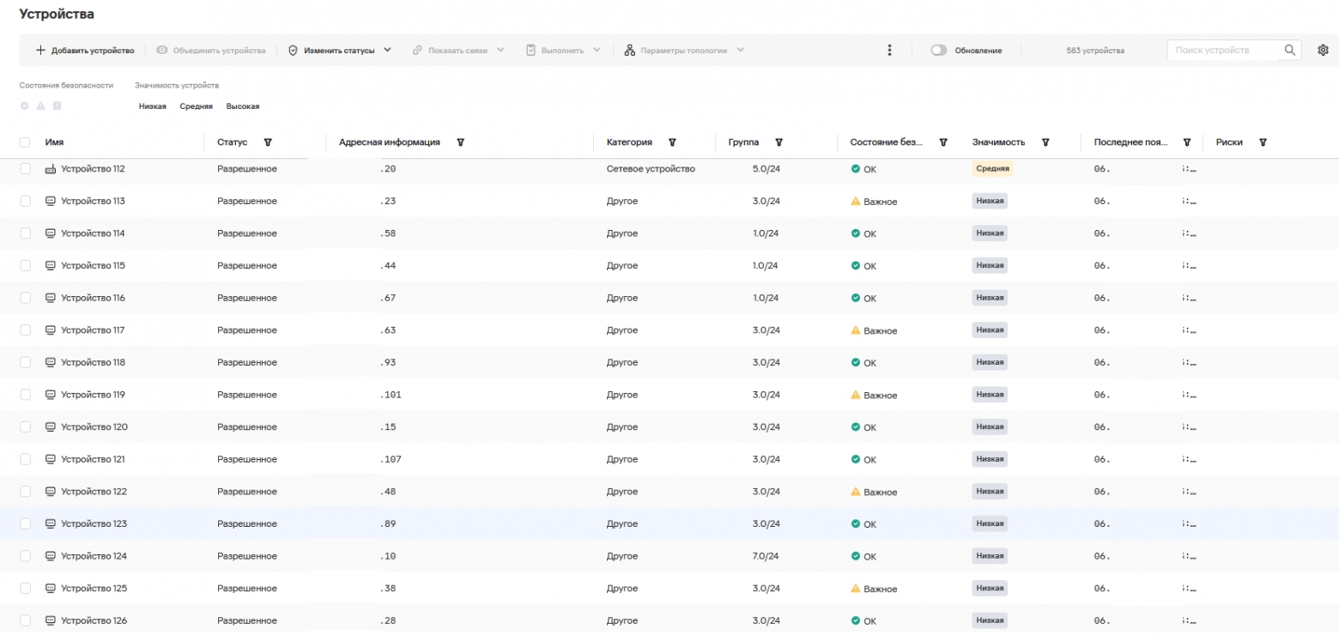Screen dimensions: 1339x635
Task: Click Добавить устройство button
Action: point(85,51)
